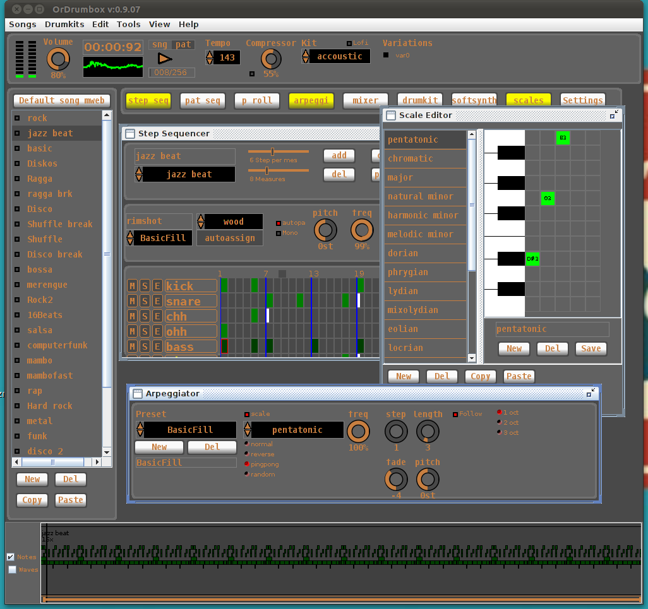Solo the chh track
The width and height of the screenshot is (648, 609).
click(x=145, y=316)
